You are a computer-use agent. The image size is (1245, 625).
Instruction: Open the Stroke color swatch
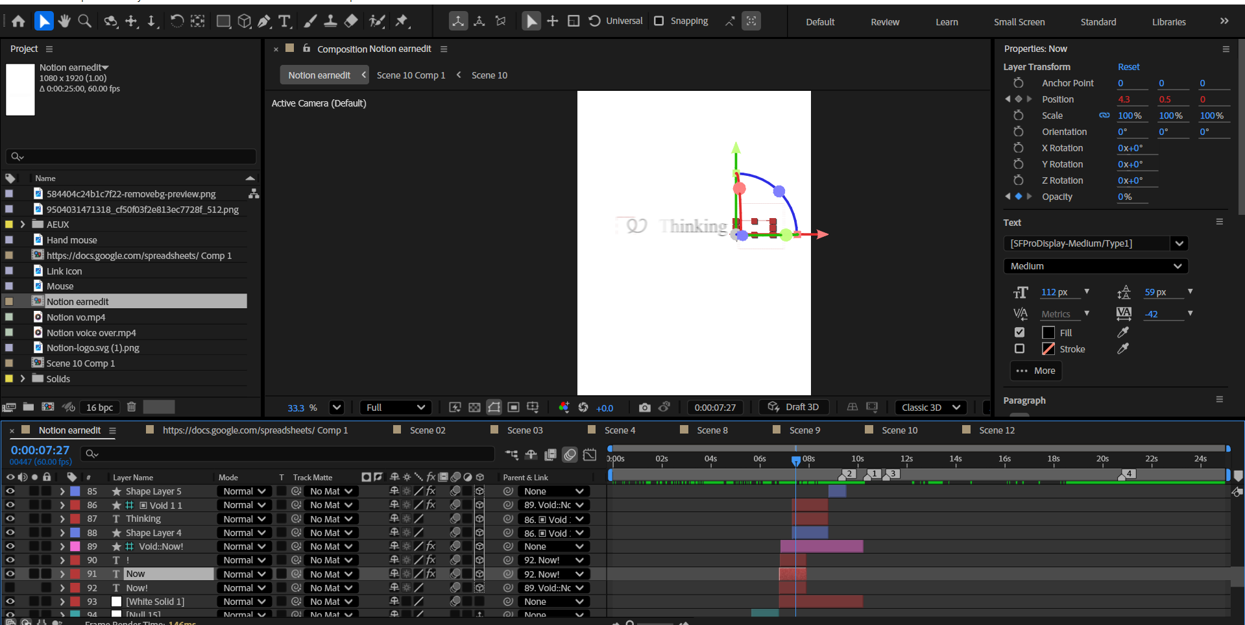1048,349
